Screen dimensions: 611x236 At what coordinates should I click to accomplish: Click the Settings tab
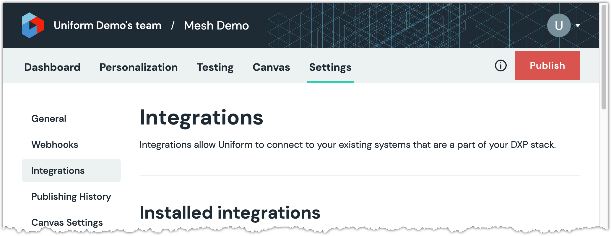click(330, 67)
